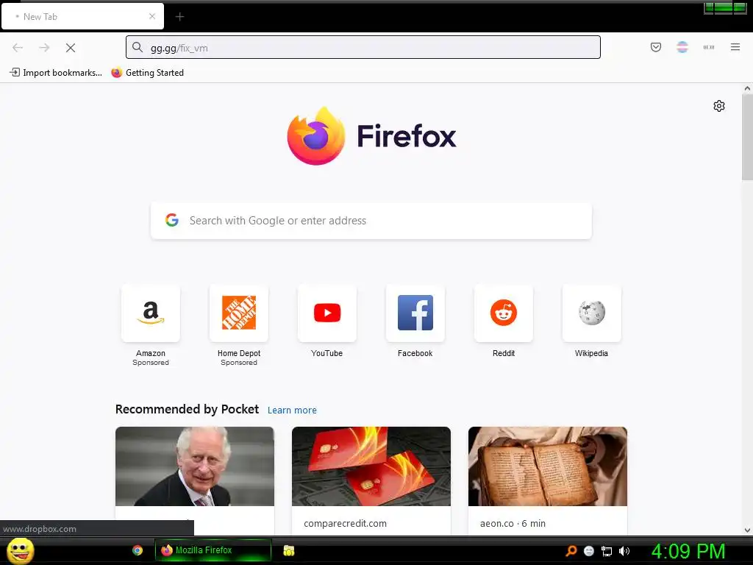Screen dimensions: 753x565
Task: Open a new tab with the plus button
Action: (x=179, y=17)
